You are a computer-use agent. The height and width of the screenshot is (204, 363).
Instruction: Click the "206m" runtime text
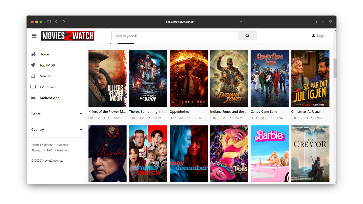116,118
